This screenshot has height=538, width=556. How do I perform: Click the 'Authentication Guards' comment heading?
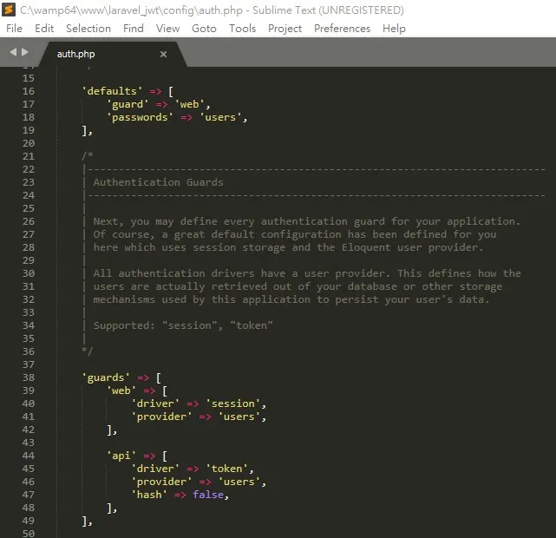[158, 182]
